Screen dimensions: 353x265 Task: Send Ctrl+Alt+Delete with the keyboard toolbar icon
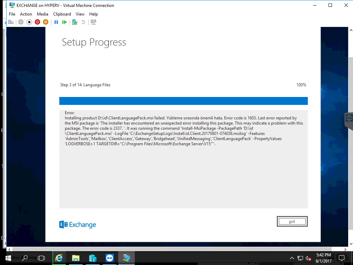(x=11, y=22)
